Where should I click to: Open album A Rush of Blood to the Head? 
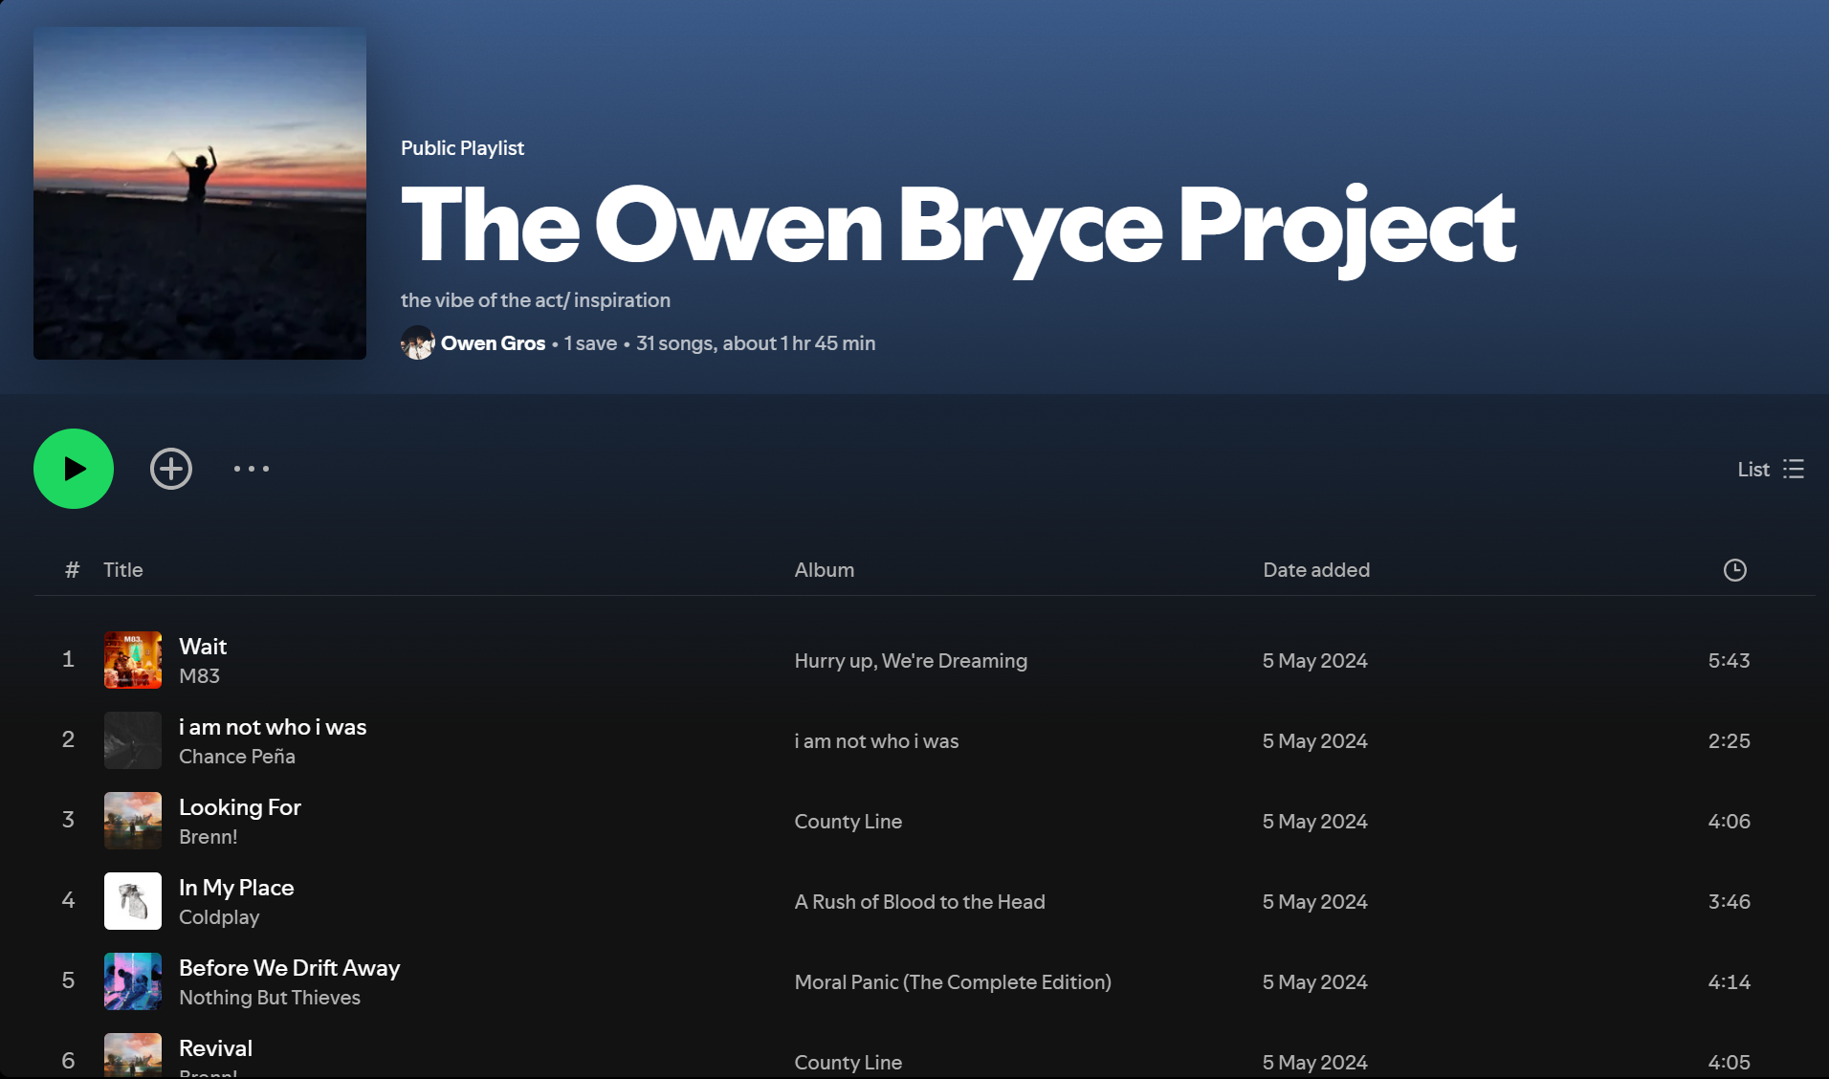tap(920, 902)
